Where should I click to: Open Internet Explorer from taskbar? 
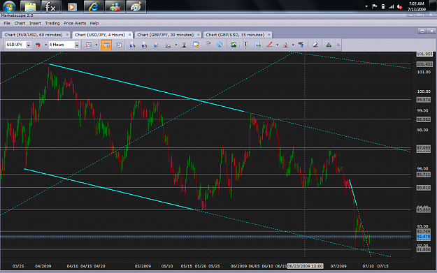click(x=94, y=7)
